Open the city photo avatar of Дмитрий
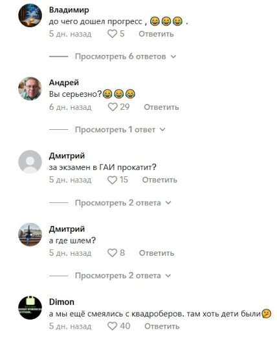 pos(30,234)
